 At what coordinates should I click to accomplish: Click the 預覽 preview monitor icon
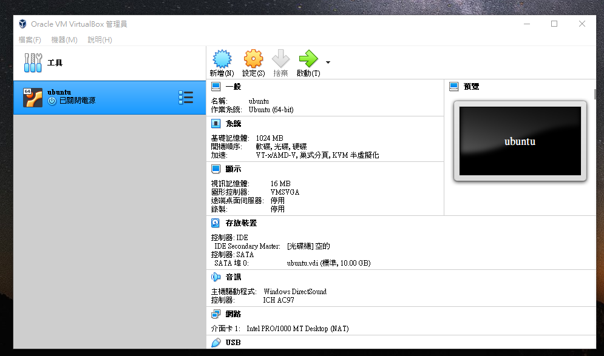[x=454, y=87]
